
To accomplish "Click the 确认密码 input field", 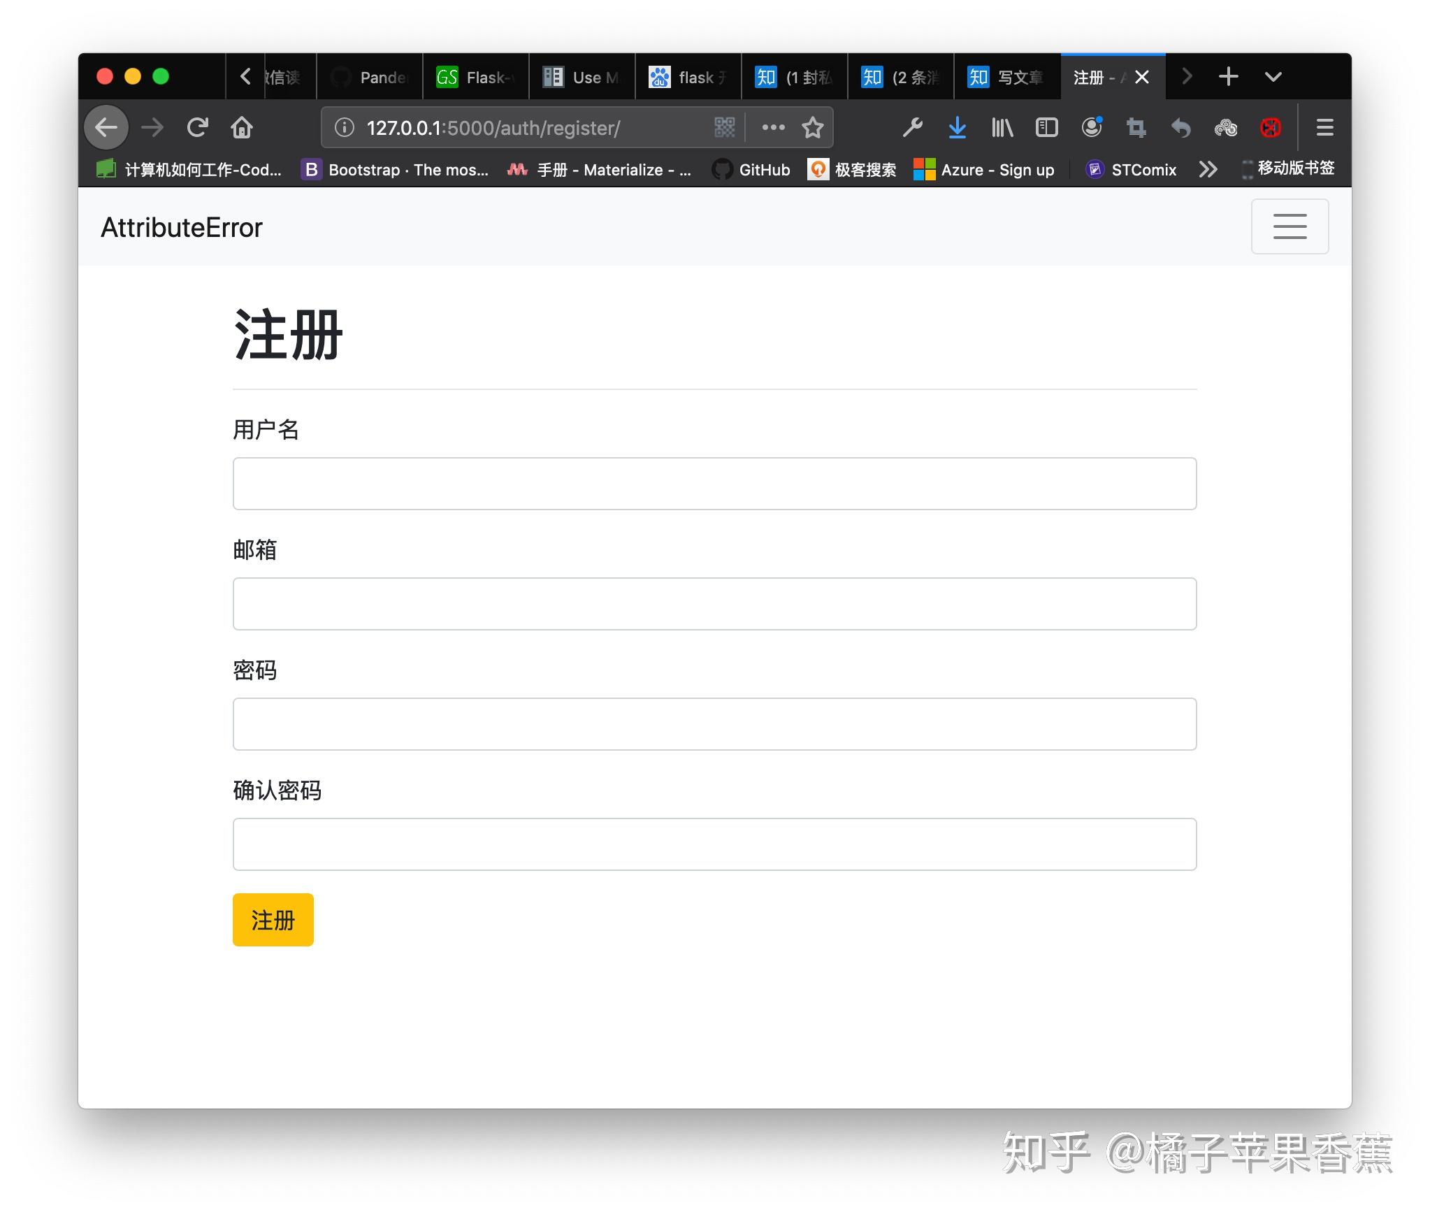I will pyautogui.click(x=714, y=844).
